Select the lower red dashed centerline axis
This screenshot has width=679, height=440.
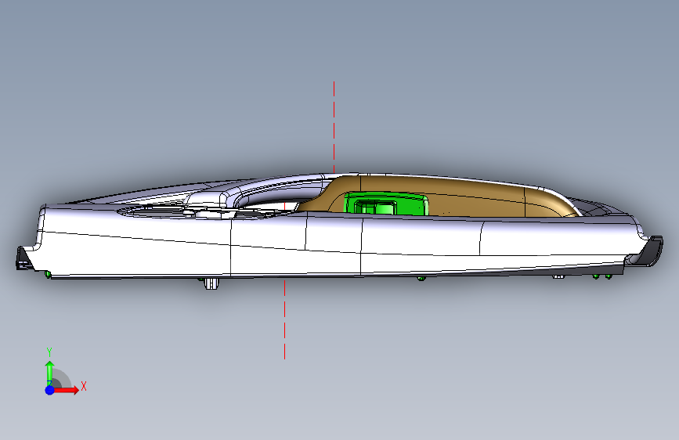click(284, 319)
